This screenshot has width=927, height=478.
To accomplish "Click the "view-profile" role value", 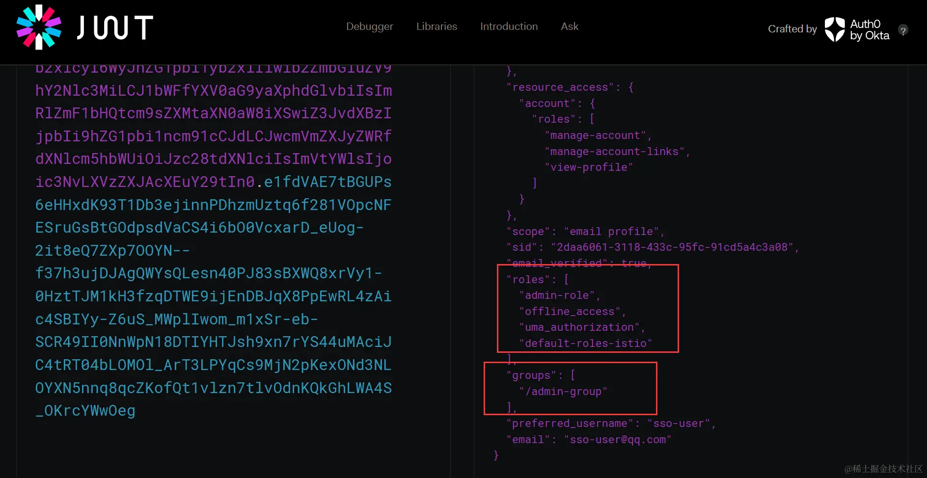I will [x=589, y=167].
